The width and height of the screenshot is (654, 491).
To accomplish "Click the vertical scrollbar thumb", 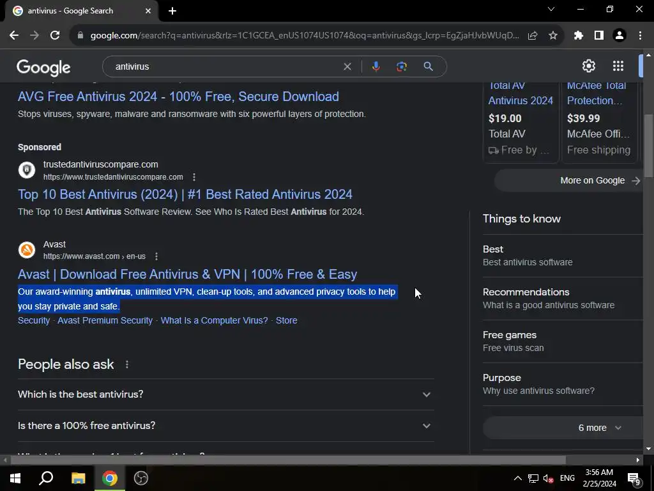I will (648, 146).
